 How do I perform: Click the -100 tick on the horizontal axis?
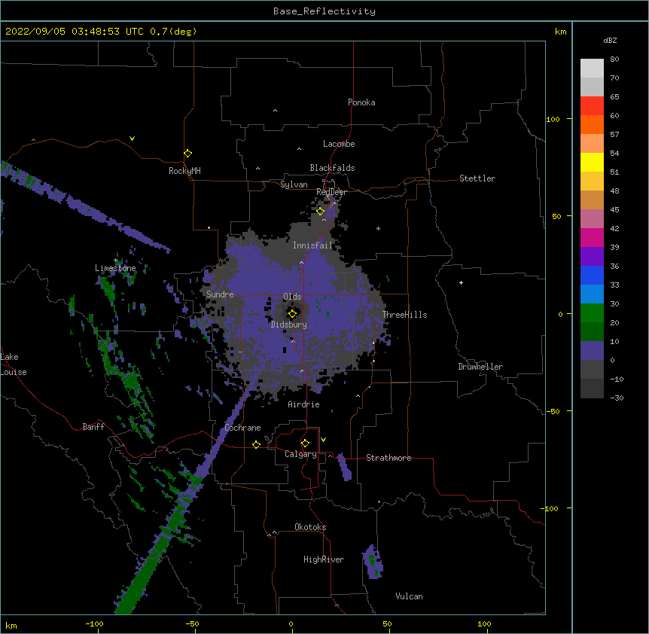pyautogui.click(x=94, y=623)
